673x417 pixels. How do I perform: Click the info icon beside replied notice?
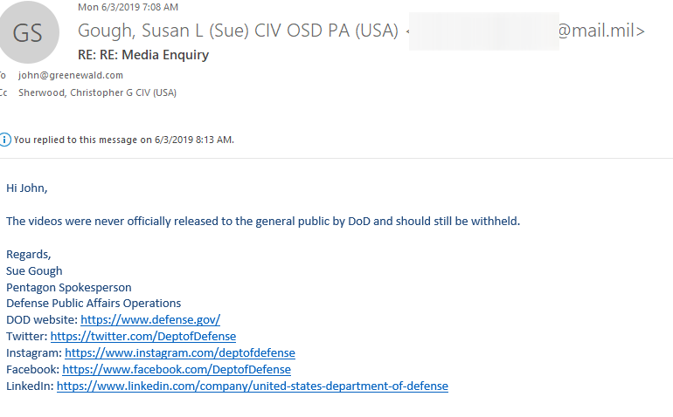[x=4, y=140]
